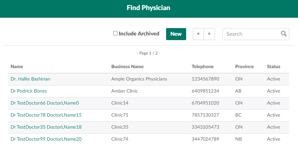Click the Find Physician header title
Screen dimensions: 298x145
(148, 8)
